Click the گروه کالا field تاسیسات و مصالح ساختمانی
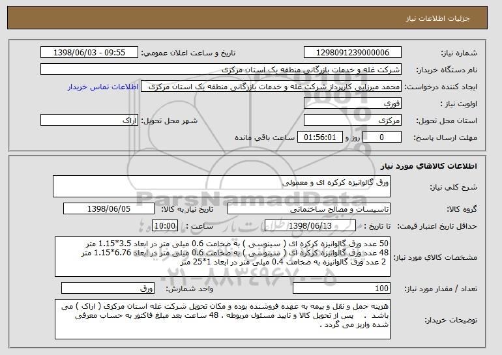 [x=309, y=209]
